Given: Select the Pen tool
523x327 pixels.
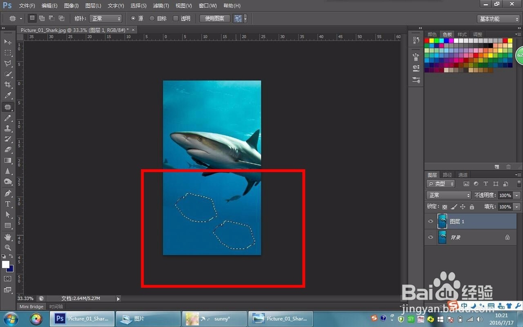Looking at the screenshot, I should click(8, 193).
